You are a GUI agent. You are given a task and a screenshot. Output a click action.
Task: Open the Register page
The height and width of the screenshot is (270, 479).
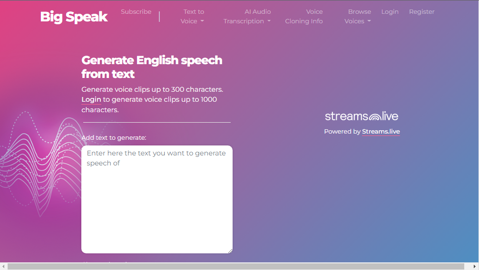(421, 11)
